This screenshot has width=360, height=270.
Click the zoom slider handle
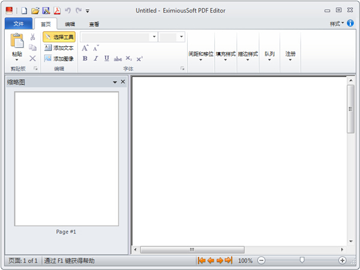302,260
